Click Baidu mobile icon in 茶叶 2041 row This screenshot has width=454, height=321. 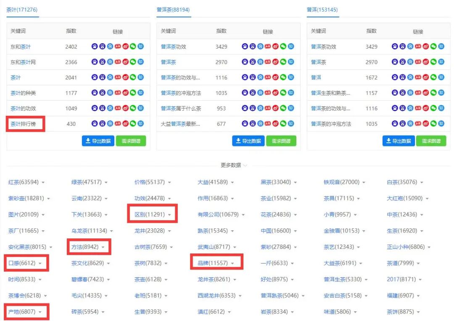[x=102, y=77]
